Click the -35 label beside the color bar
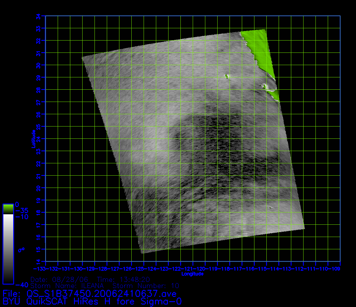Viewport: 356px width, 307px height. (22, 211)
